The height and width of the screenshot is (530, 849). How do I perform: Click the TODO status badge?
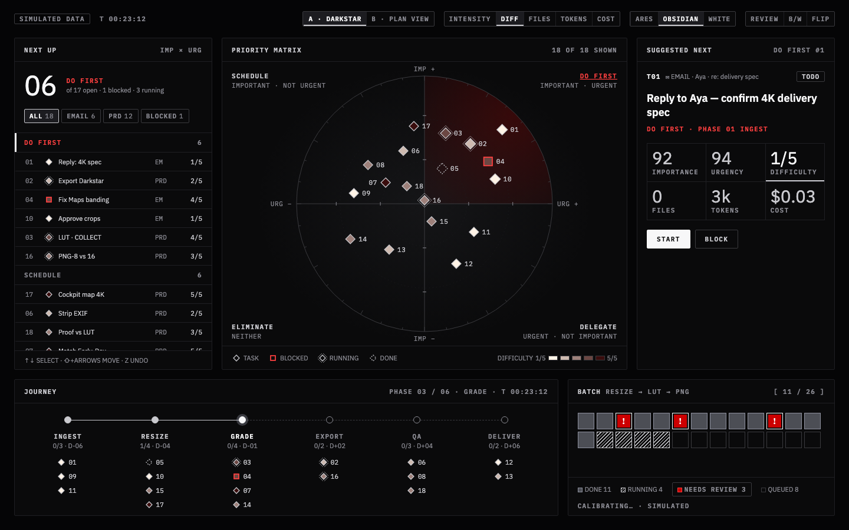pyautogui.click(x=811, y=77)
